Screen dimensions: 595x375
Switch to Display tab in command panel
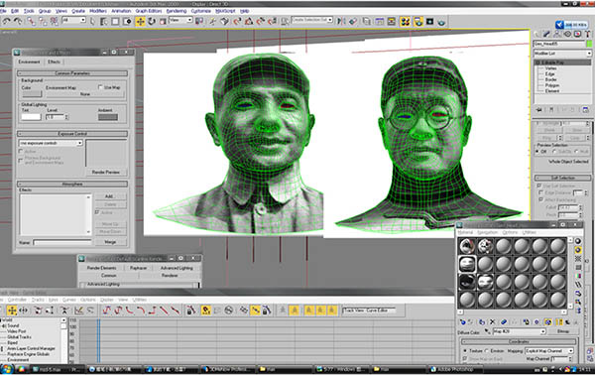pos(577,34)
